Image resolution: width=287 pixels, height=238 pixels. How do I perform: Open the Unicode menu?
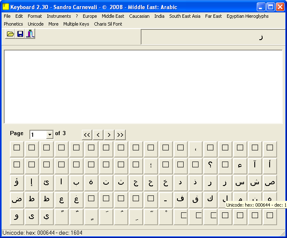click(x=36, y=24)
